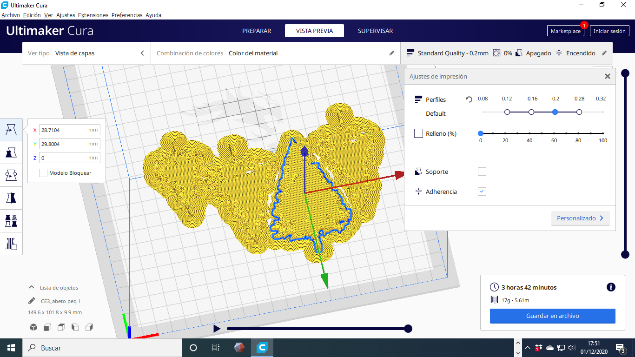Open the Combinación de colores dropdown
This screenshot has width=635, height=357.
[276, 53]
